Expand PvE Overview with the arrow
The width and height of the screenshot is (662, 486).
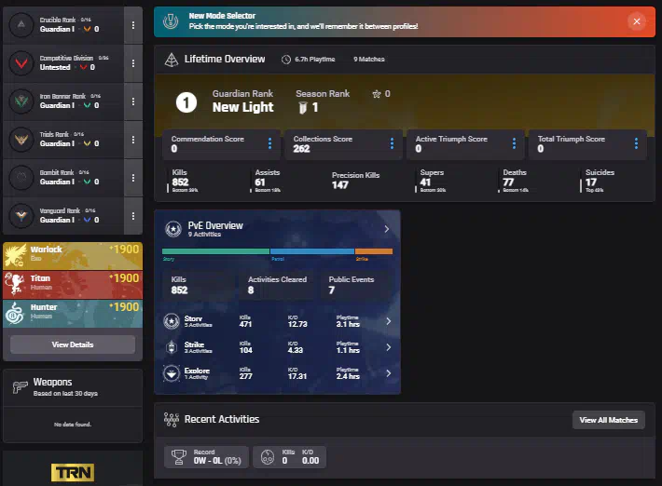pyautogui.click(x=386, y=229)
